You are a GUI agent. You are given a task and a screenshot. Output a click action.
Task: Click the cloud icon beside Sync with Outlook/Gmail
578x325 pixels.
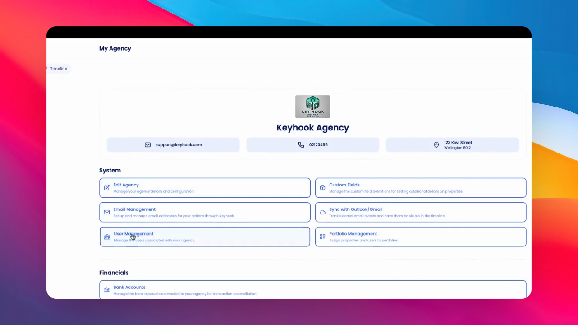(322, 212)
